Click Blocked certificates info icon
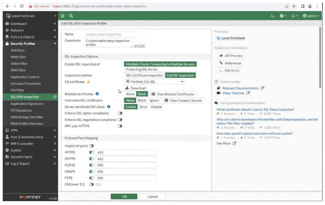325x205 pixels. click(97, 94)
